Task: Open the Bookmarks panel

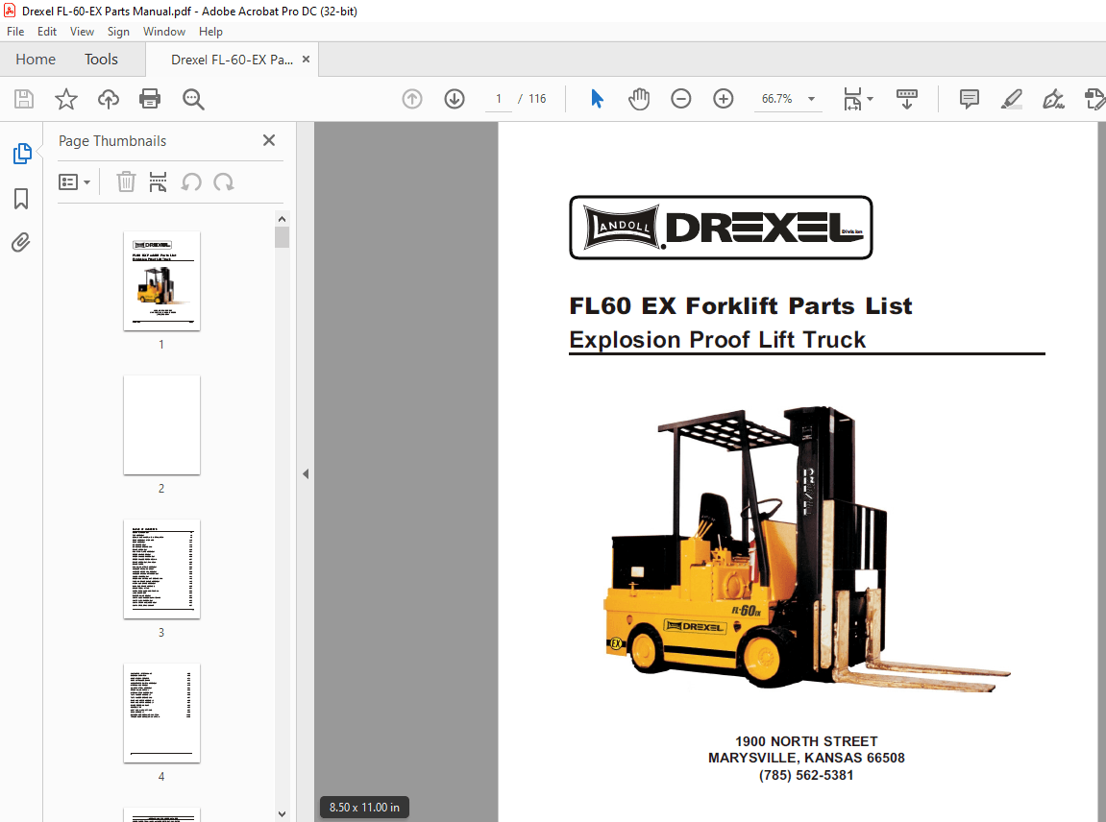Action: [x=20, y=199]
